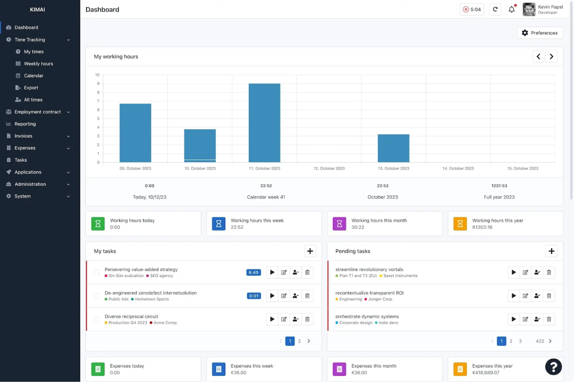This screenshot has width=574, height=383.
Task: Open the notification bell
Action: [x=511, y=9]
